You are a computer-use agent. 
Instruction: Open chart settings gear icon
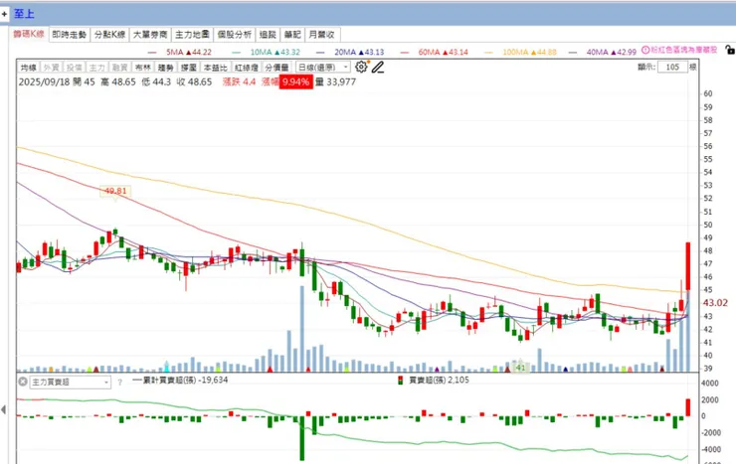pos(361,67)
